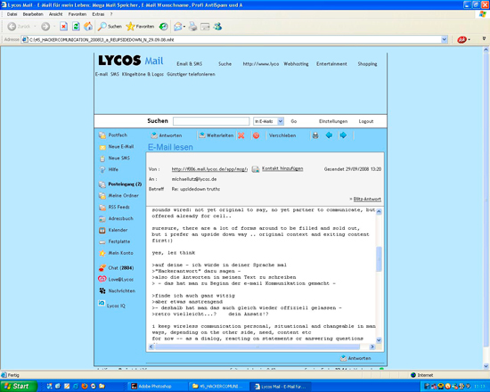Open Einstellungen settings link
This screenshot has height=392, width=490.
coord(333,121)
